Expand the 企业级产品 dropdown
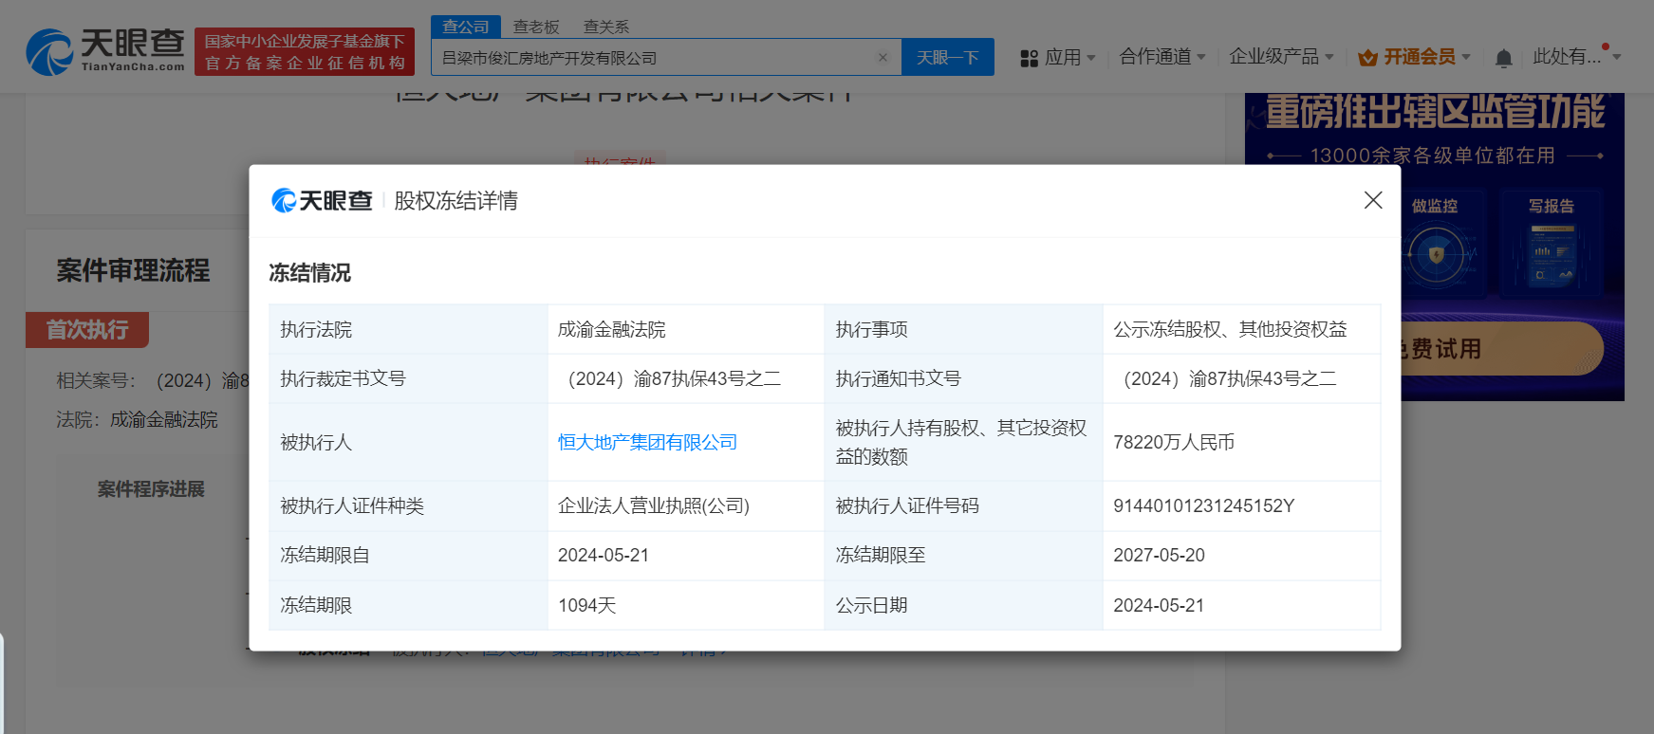Viewport: 1654px width, 734px height. pyautogui.click(x=1280, y=57)
